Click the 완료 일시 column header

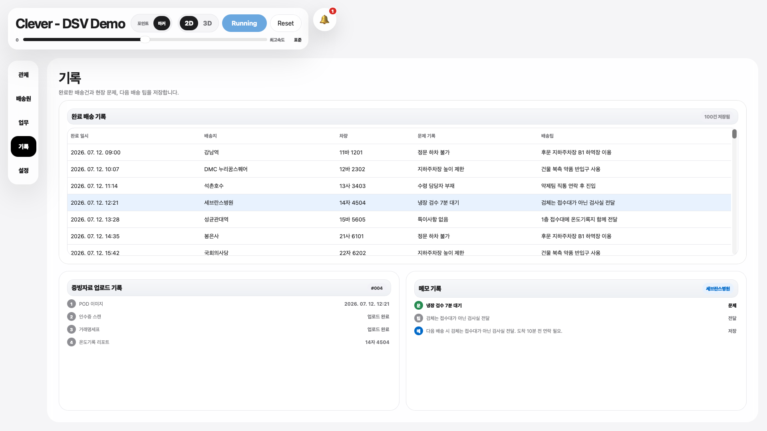point(79,136)
